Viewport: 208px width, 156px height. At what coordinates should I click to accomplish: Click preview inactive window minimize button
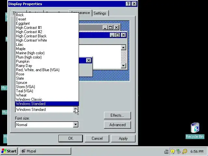(105, 28)
